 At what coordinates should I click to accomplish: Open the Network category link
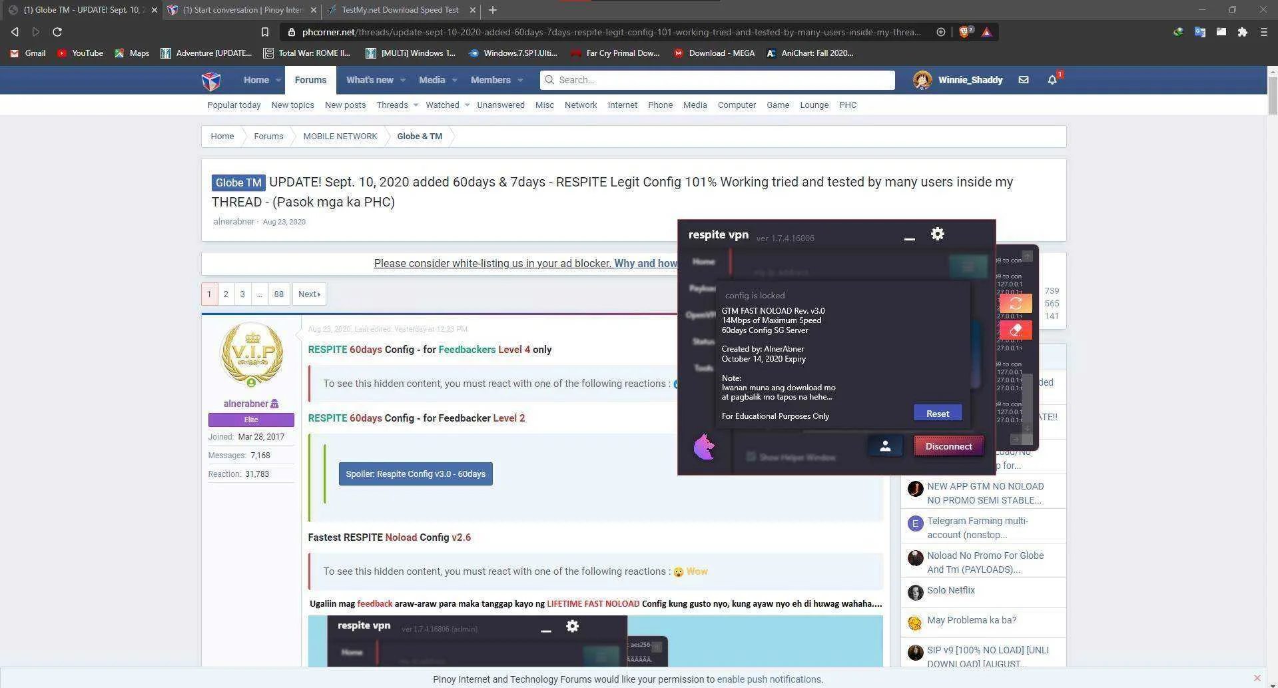581,105
